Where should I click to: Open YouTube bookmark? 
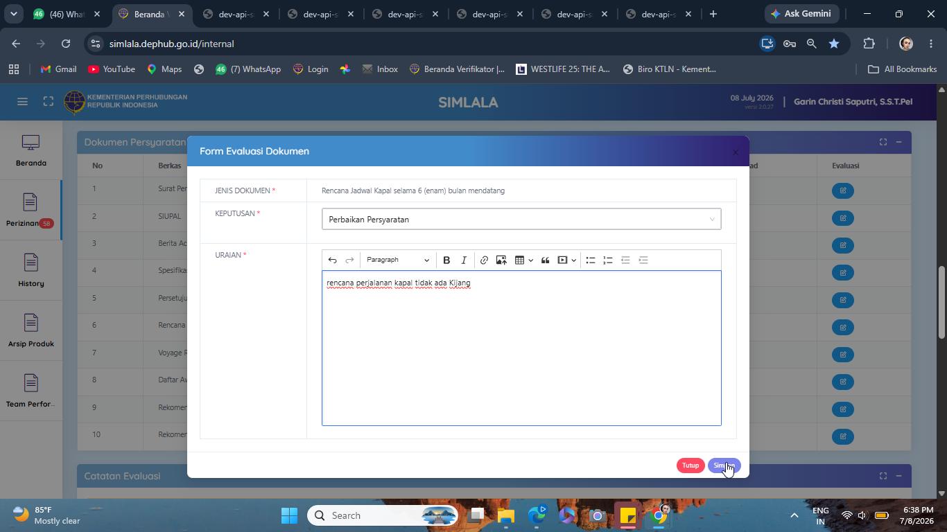(x=112, y=69)
